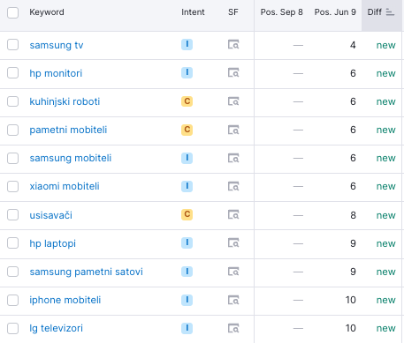Open the usisavači keyword link
Viewport: 404px width, 343px height.
coord(50,215)
